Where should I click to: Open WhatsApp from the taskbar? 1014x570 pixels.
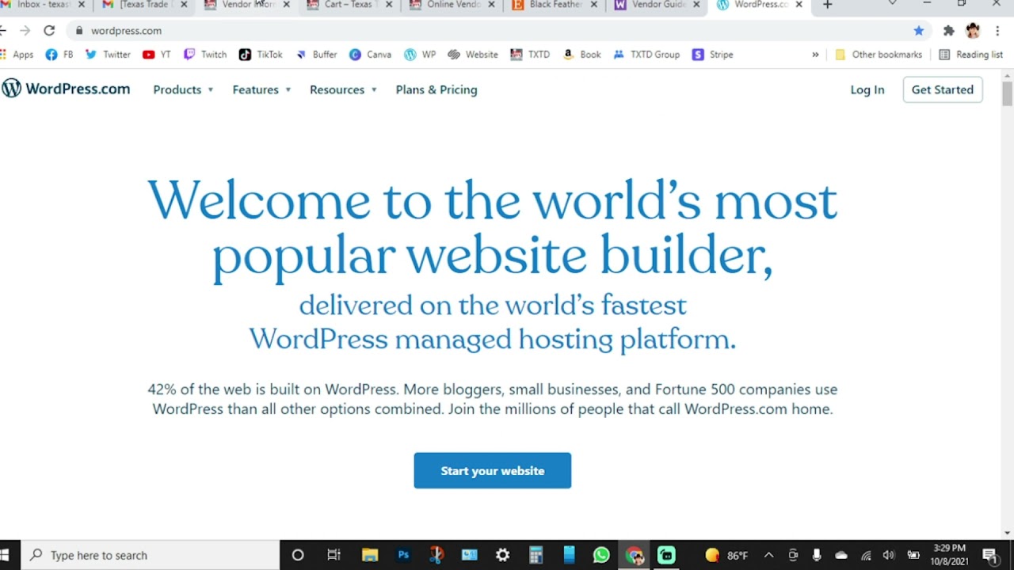(601, 555)
